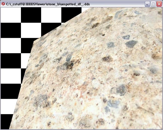163x130 pixels.
Task: Maximize the DDS viewer window
Action: pos(153,4)
